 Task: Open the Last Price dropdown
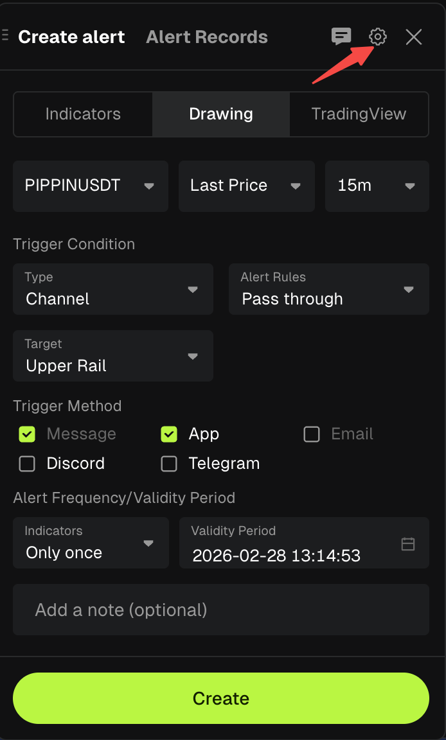click(246, 186)
